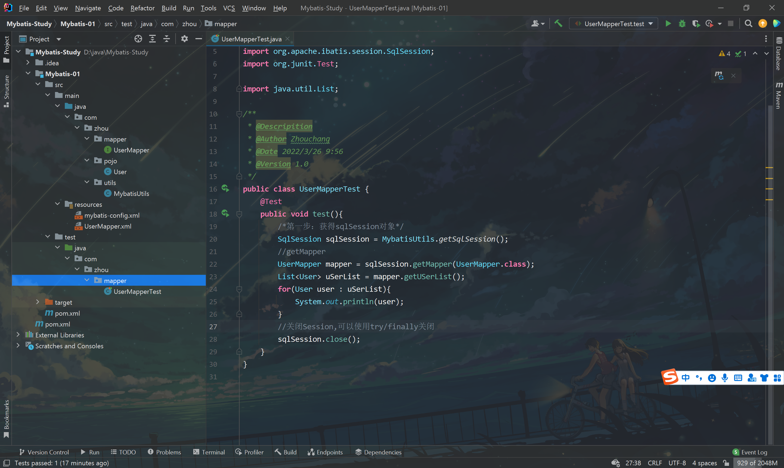Select the UserMapperTest.java editor tab
784x468 pixels.
point(251,38)
